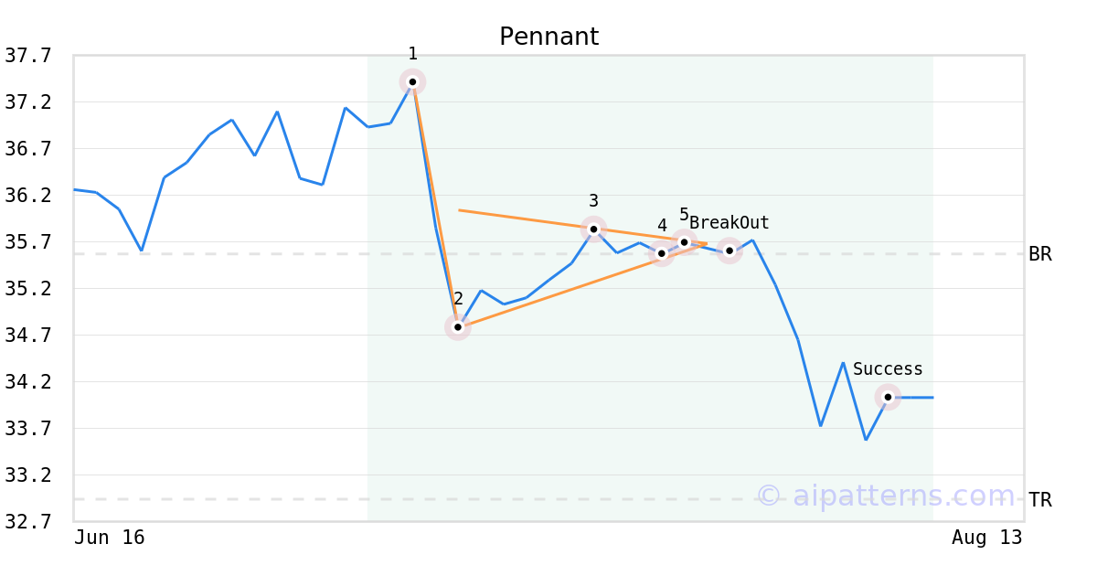The height and width of the screenshot is (576, 1097).
Task: Click the Success point marker
Action: click(888, 397)
